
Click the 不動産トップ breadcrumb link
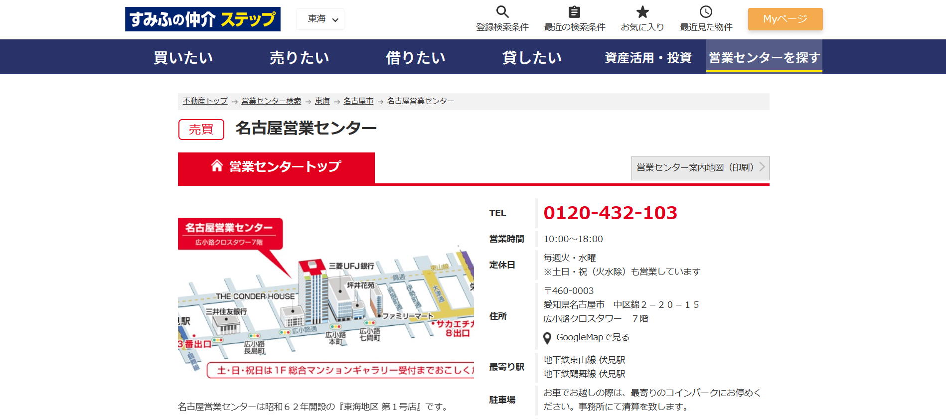[205, 101]
